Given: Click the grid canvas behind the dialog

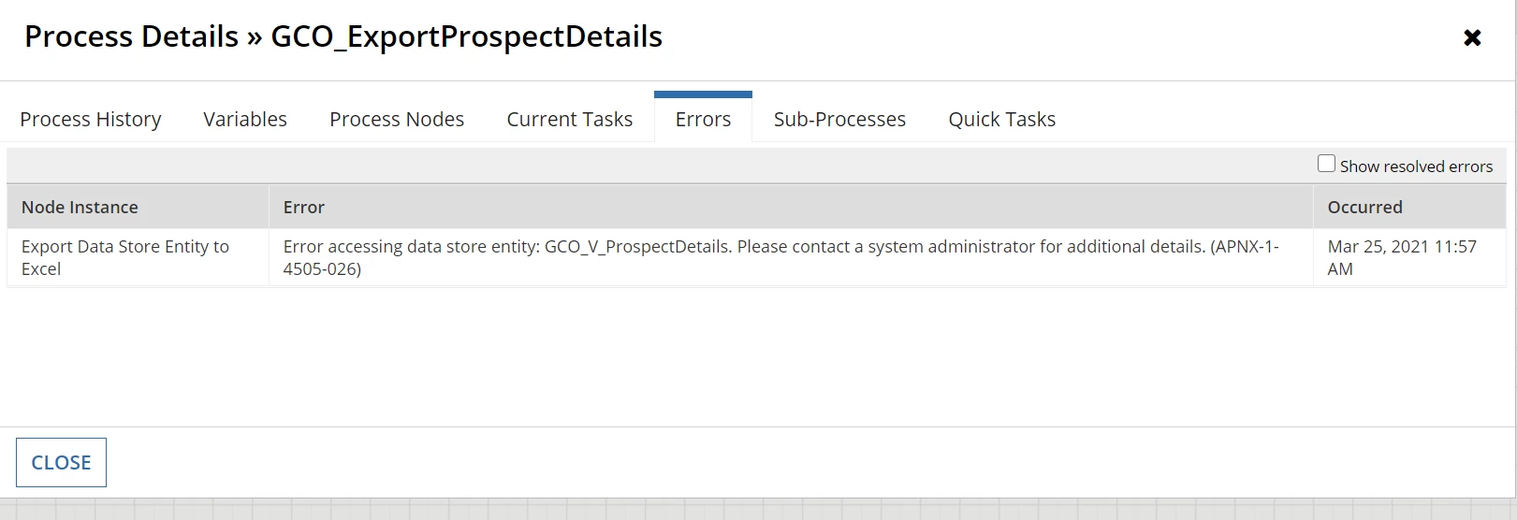Looking at the screenshot, I should (x=758, y=510).
